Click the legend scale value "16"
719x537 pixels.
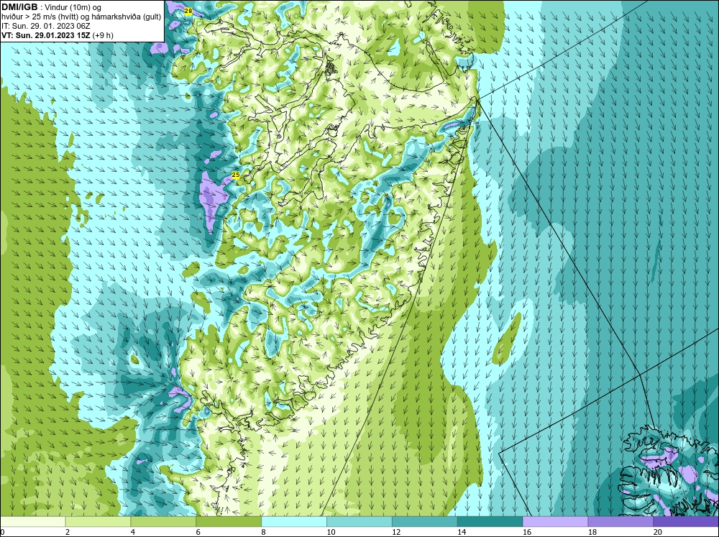tap(527, 532)
